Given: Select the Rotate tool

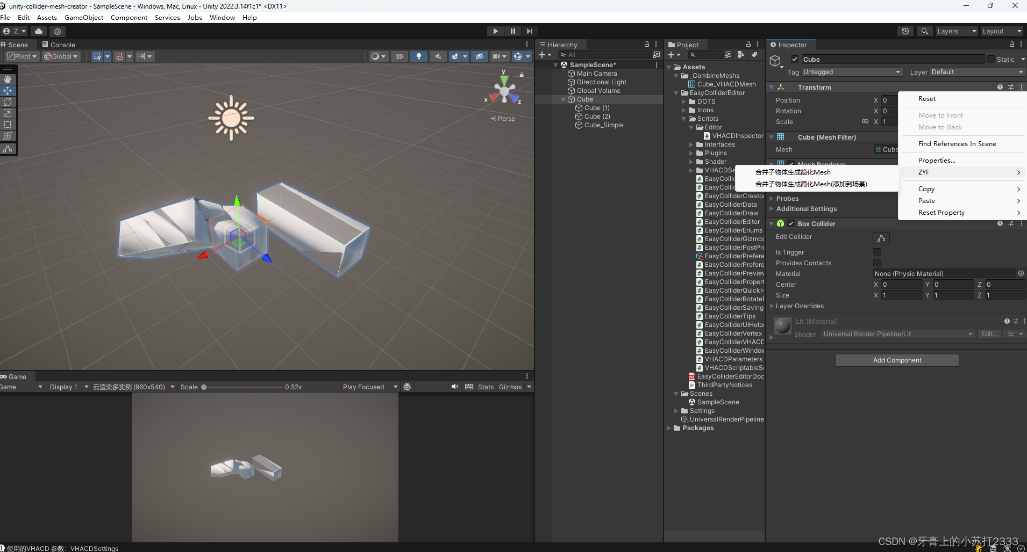Looking at the screenshot, I should click(8, 102).
